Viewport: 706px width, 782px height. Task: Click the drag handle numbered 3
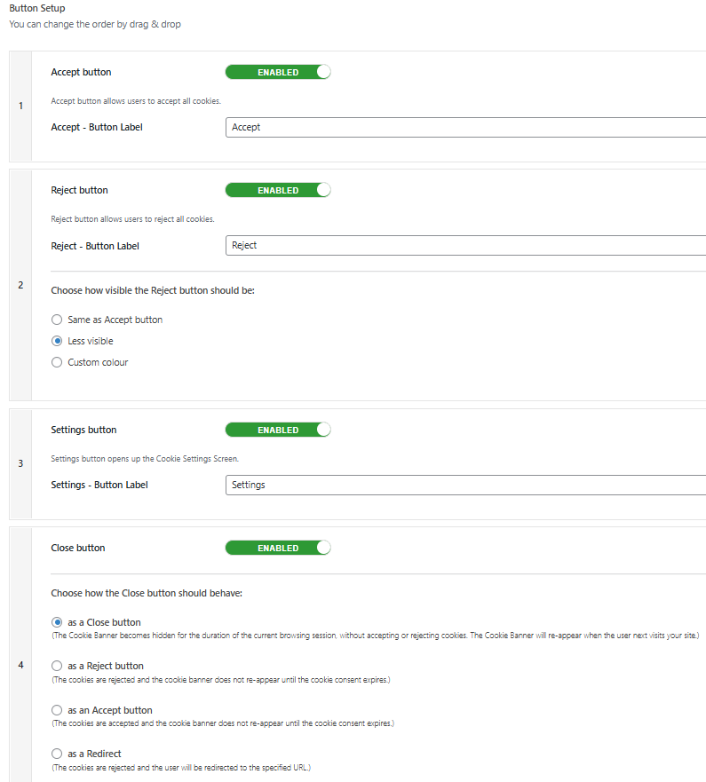pos(20,463)
